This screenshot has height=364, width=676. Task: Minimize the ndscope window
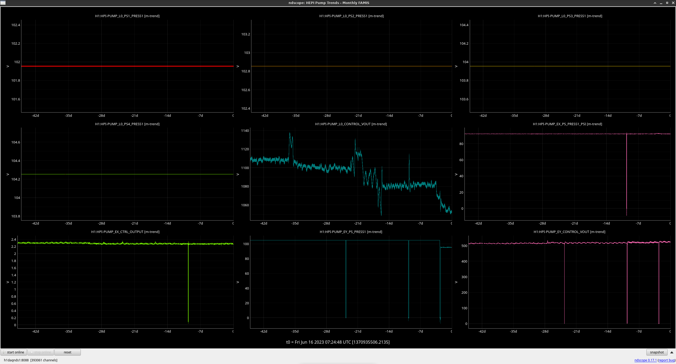661,3
